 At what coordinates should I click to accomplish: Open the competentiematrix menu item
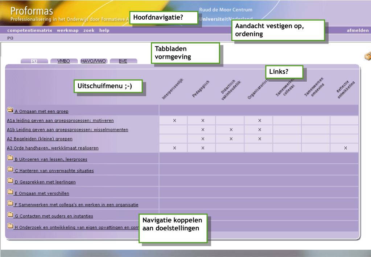pyautogui.click(x=30, y=30)
